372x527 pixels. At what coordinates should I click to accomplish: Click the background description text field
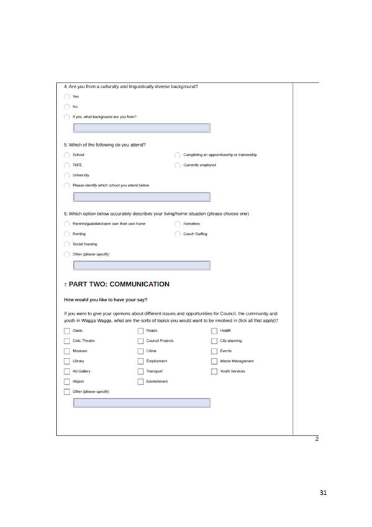point(142,128)
